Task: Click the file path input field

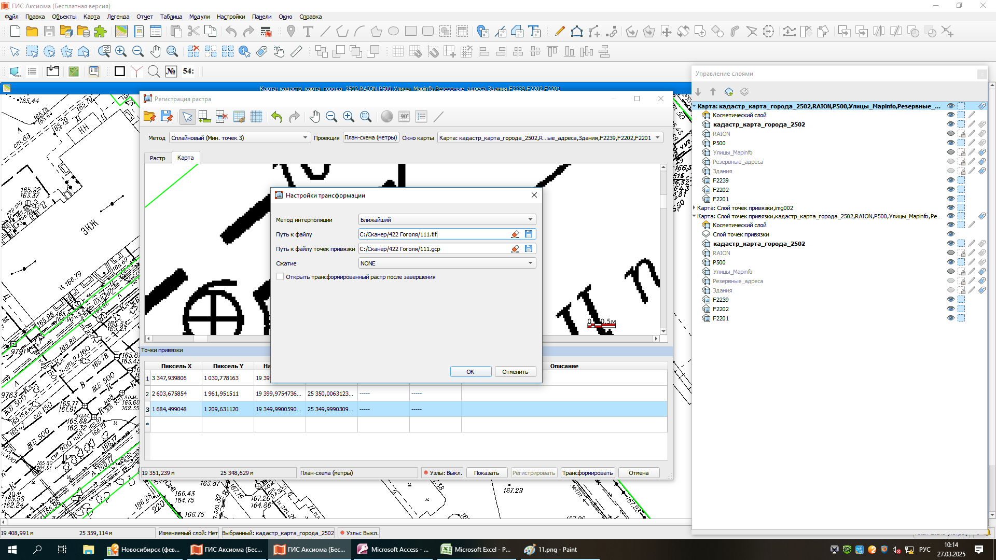Action: pyautogui.click(x=433, y=234)
